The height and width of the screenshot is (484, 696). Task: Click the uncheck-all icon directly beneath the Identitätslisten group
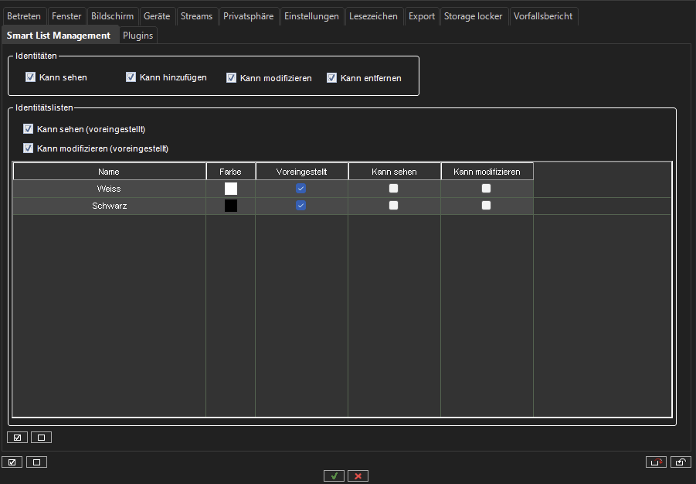41,438
